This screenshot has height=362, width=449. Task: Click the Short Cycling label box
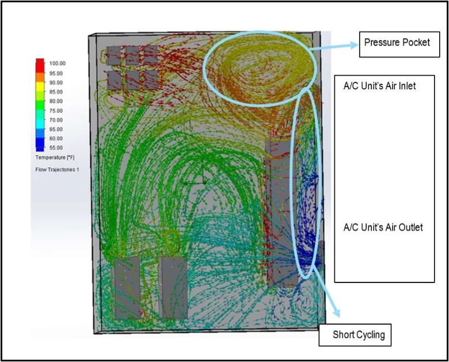(355, 335)
